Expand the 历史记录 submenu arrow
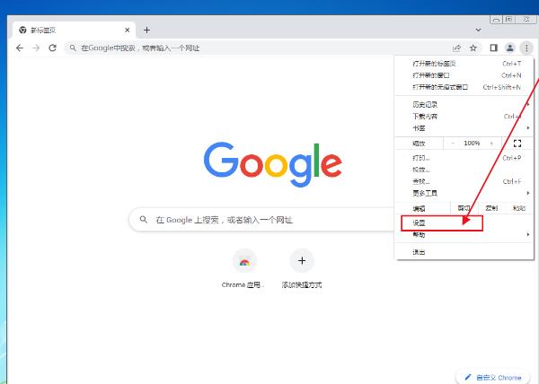This screenshot has height=384, width=539. (x=528, y=104)
